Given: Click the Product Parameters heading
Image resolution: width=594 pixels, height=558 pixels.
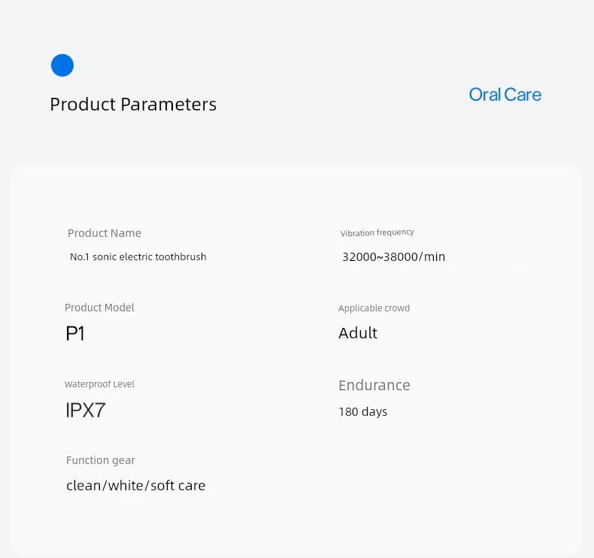Looking at the screenshot, I should pos(133,105).
